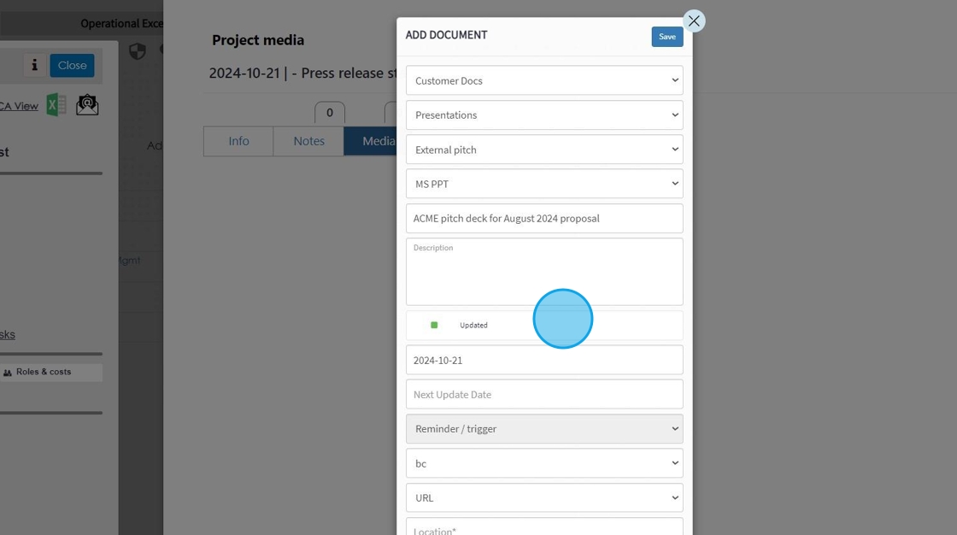957x535 pixels.
Task: Click the Roles & costs people icon
Action: (8, 373)
